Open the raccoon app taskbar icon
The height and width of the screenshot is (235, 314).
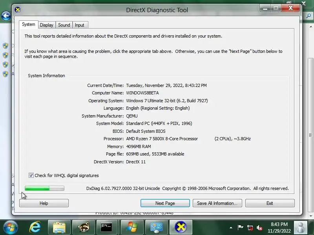(x=84, y=228)
